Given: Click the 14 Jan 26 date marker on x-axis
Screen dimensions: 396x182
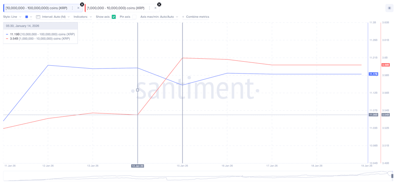Looking at the screenshot, I should [x=138, y=166].
